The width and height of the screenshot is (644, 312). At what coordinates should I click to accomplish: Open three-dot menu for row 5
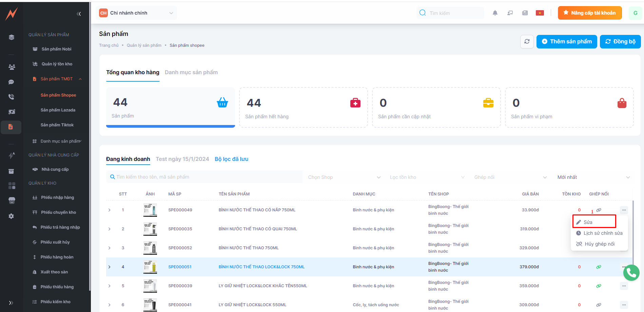coord(624,286)
